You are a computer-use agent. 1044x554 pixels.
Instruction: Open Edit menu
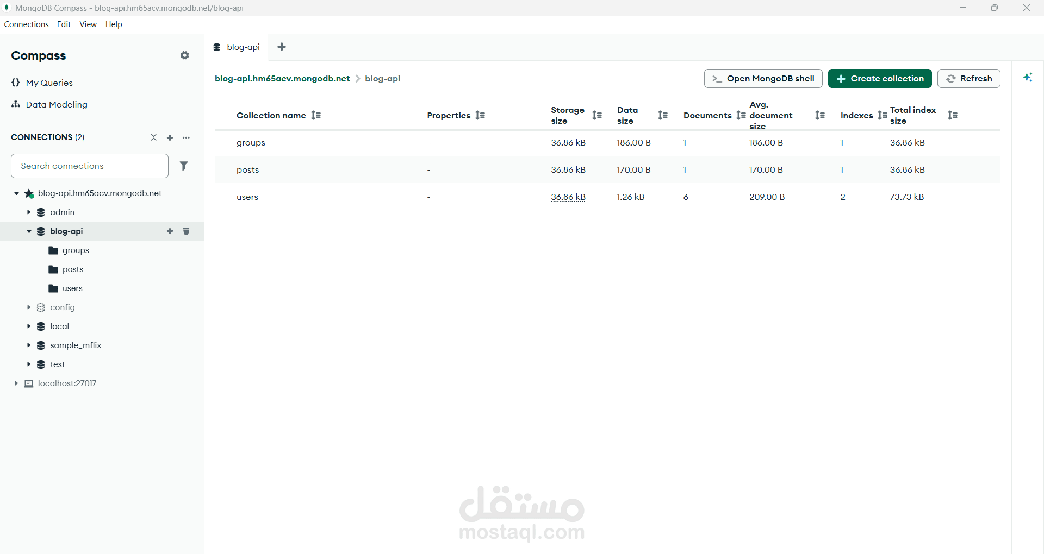coord(64,24)
